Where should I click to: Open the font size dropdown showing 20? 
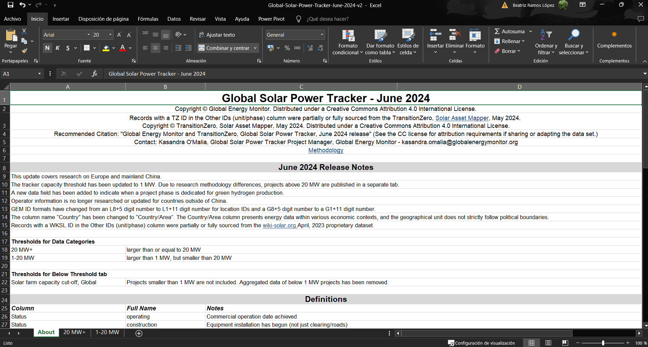point(110,35)
